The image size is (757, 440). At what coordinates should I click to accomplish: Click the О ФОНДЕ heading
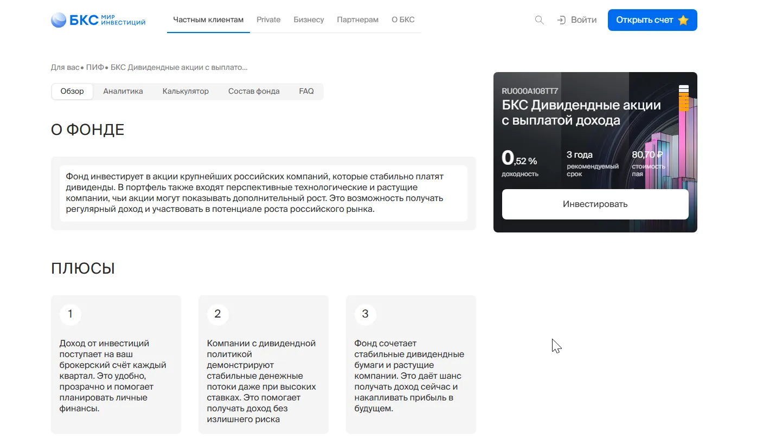(88, 130)
